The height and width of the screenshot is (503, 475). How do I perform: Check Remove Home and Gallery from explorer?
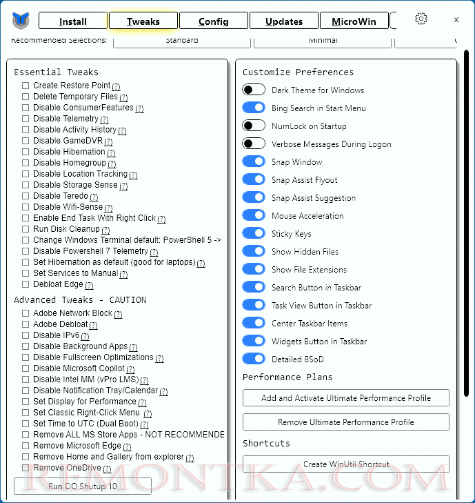(26, 457)
